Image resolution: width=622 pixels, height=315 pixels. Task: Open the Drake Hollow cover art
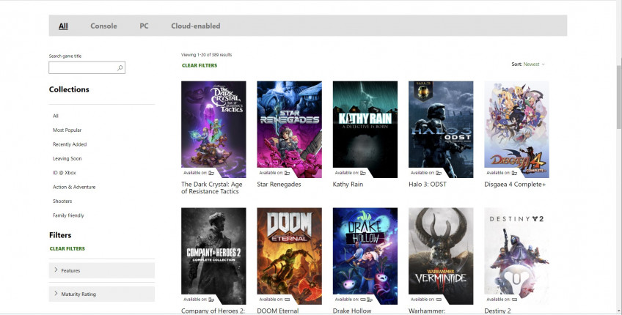tap(365, 256)
